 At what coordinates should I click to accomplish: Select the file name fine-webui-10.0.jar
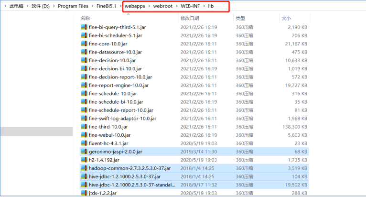coord(110,135)
